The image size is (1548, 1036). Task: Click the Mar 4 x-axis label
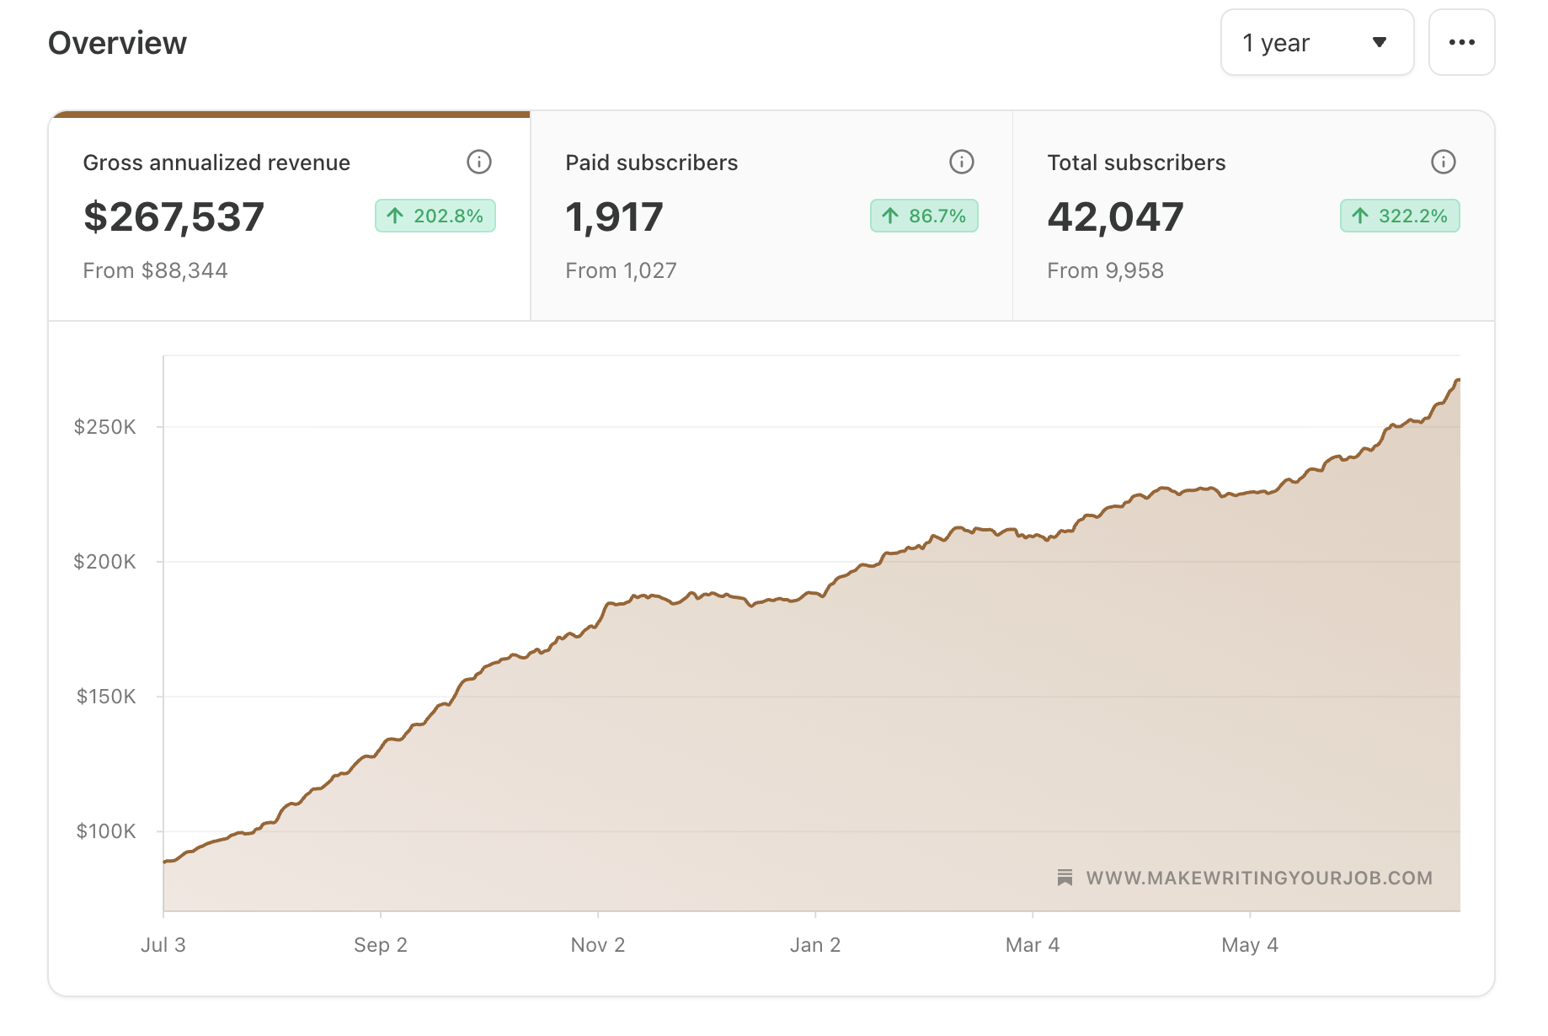pos(1032,945)
